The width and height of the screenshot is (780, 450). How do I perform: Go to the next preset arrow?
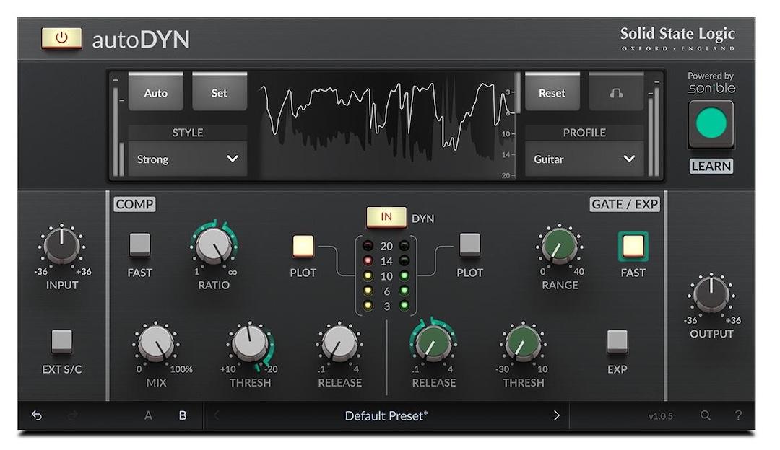point(556,415)
